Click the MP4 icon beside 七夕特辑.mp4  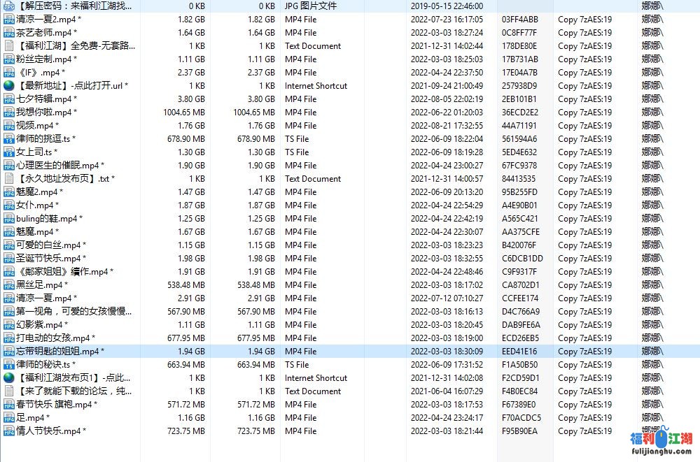(x=9, y=99)
